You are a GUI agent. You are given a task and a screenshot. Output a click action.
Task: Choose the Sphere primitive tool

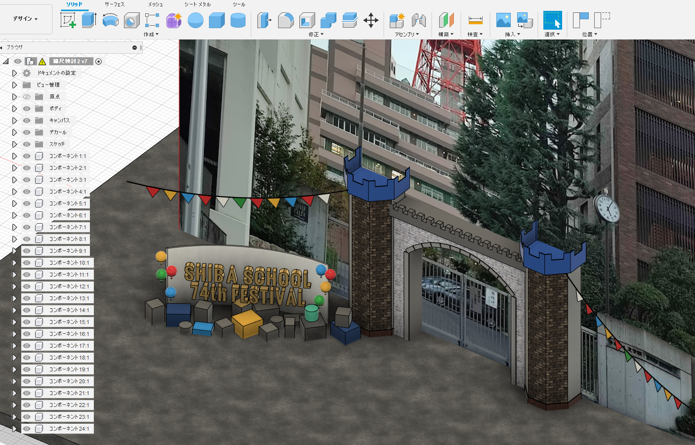[196, 20]
